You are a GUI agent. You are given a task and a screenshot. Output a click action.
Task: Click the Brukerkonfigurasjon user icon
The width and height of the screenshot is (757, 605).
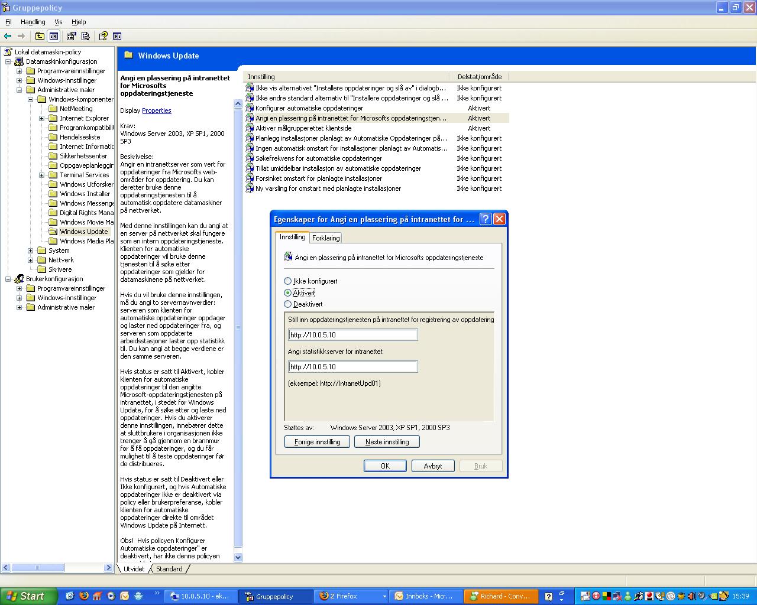coord(19,279)
